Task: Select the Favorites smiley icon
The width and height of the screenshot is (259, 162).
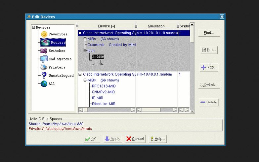Action: 44,34
